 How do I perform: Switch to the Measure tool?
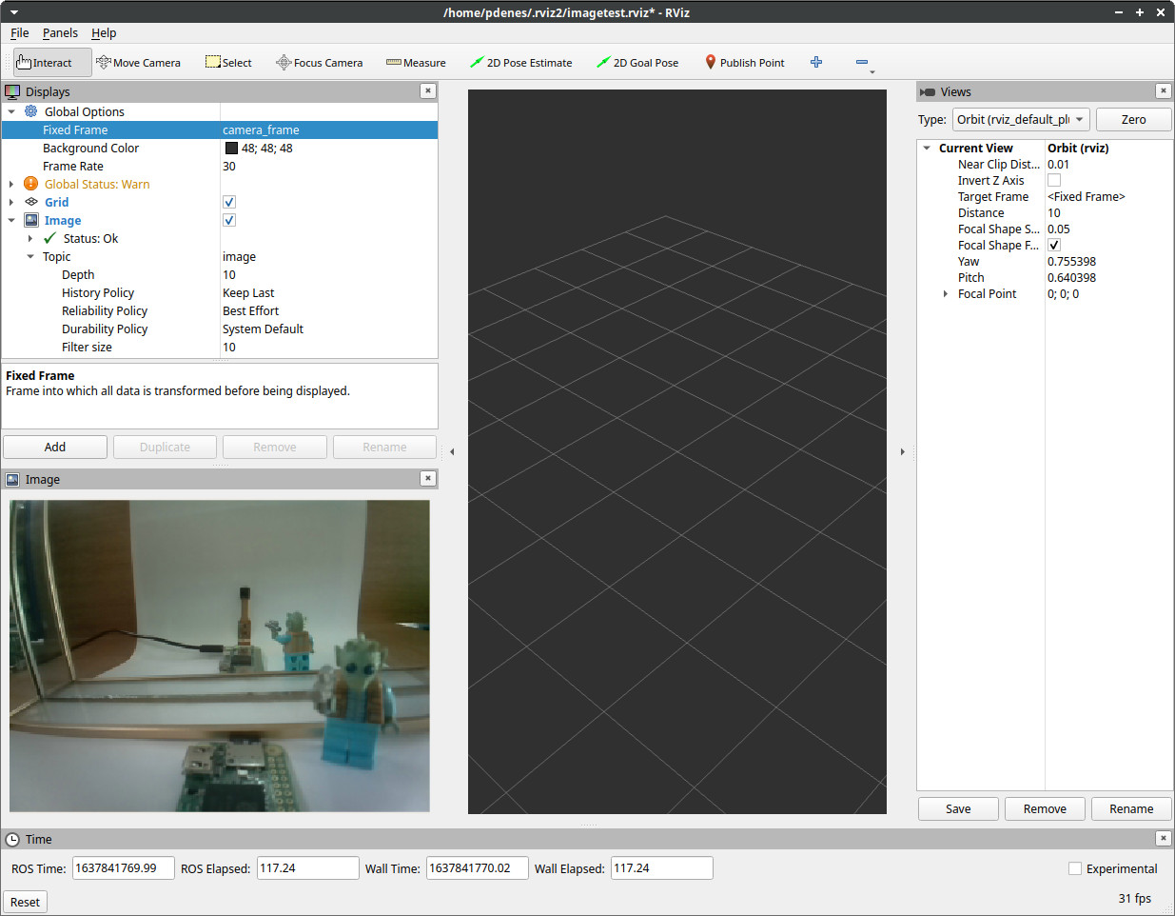click(416, 62)
